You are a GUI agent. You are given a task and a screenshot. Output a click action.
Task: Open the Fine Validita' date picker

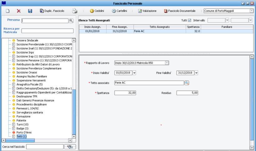pos(196,73)
